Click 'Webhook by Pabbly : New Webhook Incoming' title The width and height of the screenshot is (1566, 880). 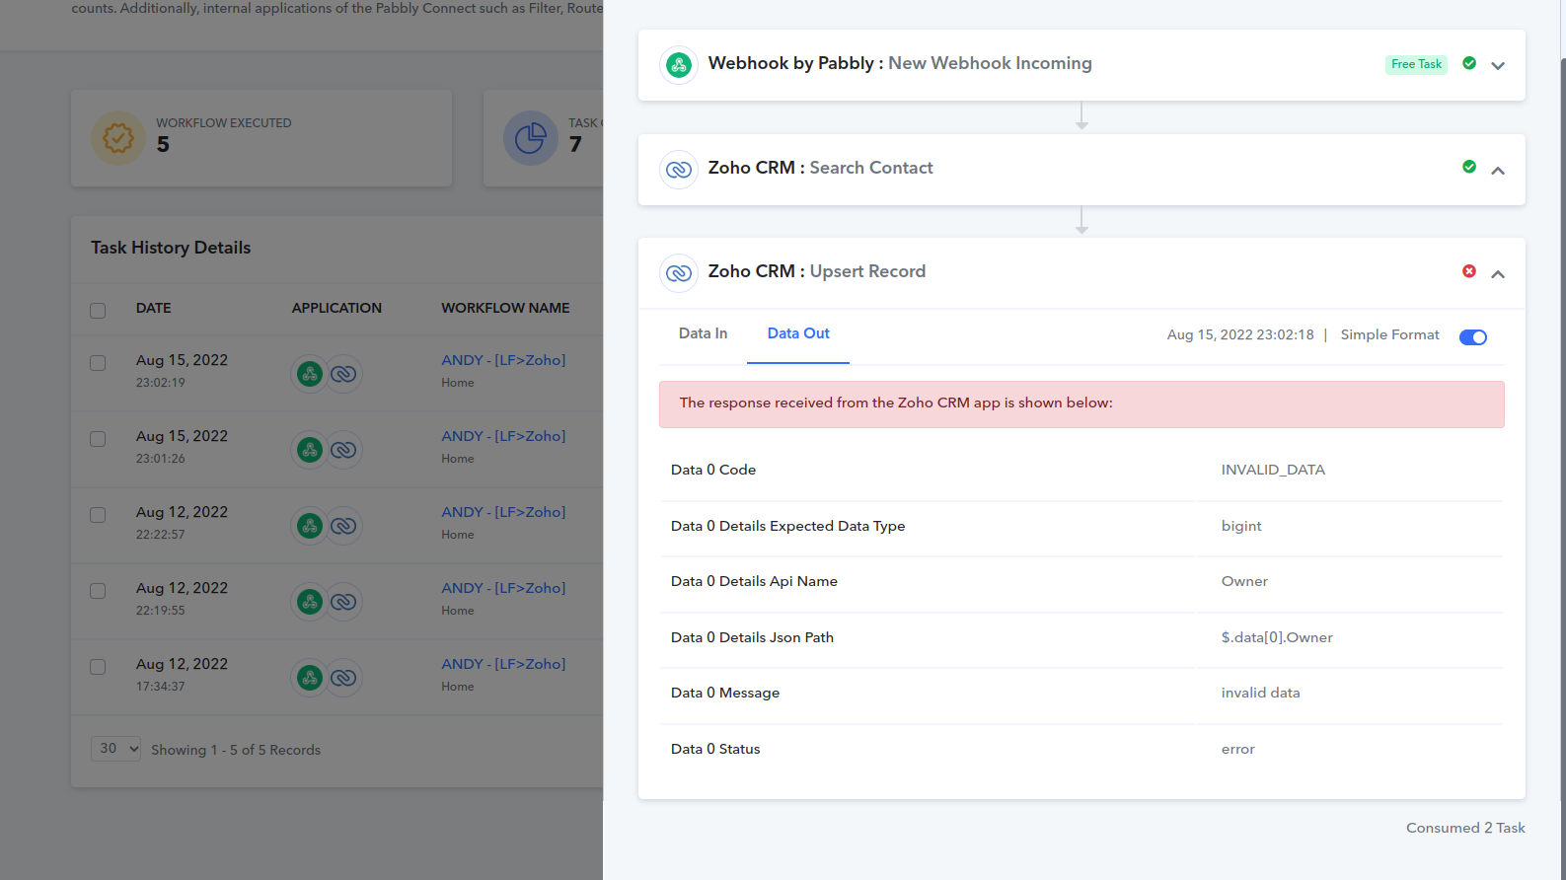coord(900,63)
